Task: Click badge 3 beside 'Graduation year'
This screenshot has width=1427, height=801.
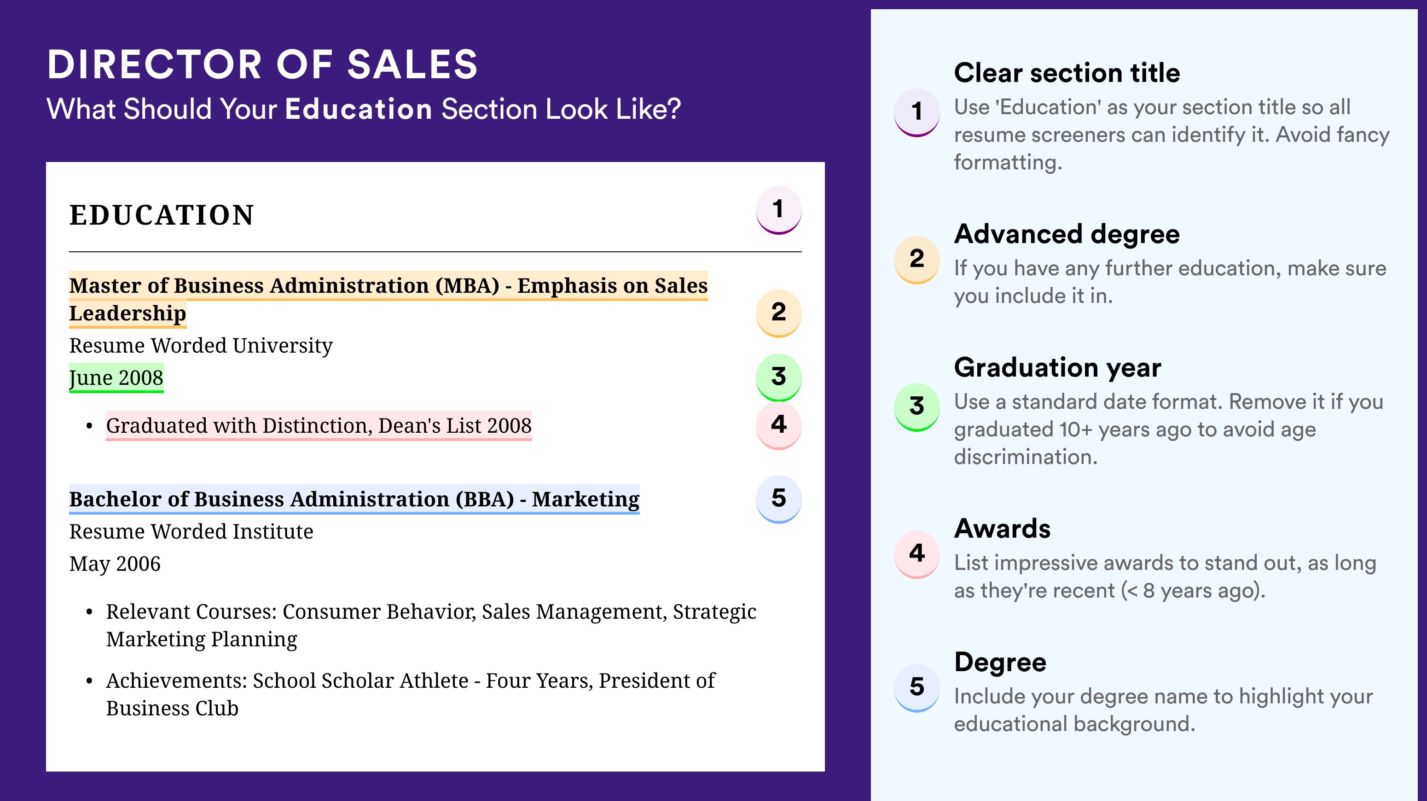Action: click(x=917, y=407)
